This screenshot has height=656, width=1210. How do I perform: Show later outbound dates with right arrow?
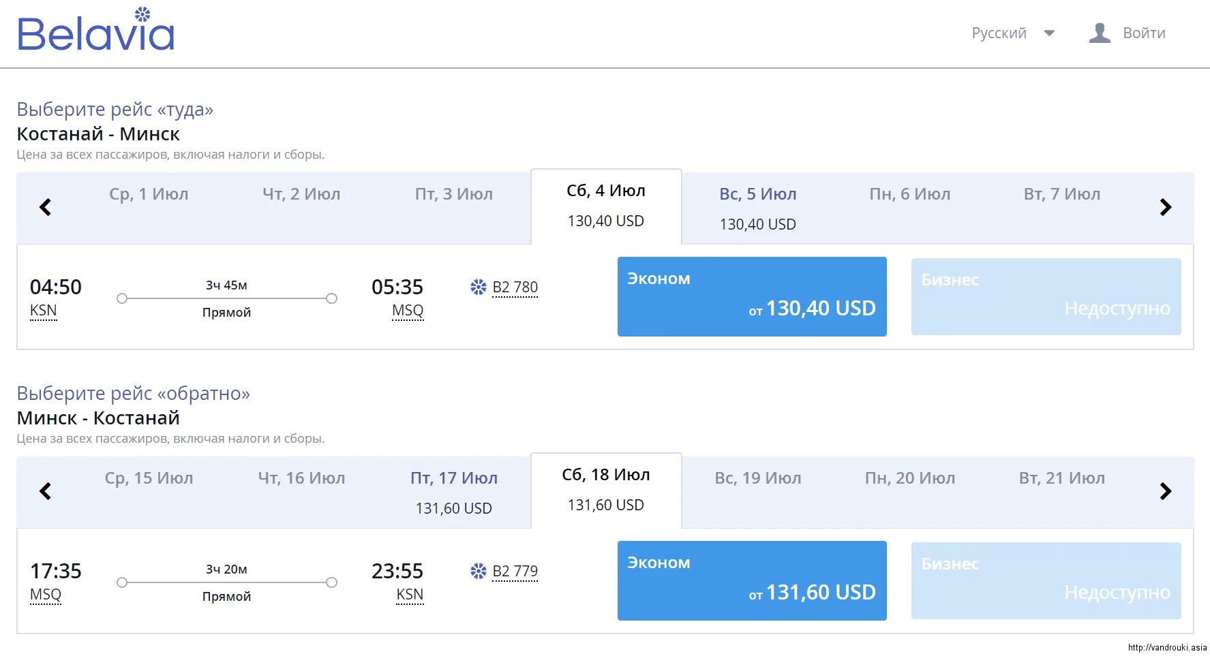(1165, 207)
